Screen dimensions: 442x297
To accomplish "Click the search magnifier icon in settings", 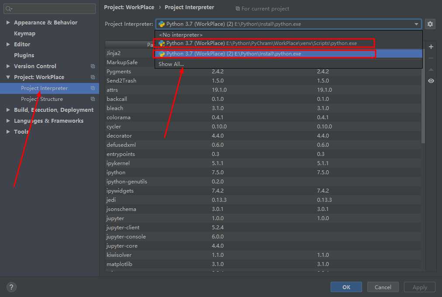I will [x=9, y=9].
